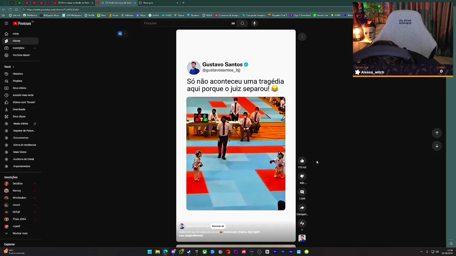Click the YouTube Premium logo

[23, 23]
